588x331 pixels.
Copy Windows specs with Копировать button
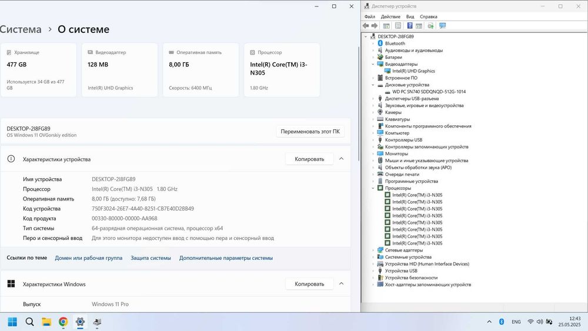coord(309,284)
